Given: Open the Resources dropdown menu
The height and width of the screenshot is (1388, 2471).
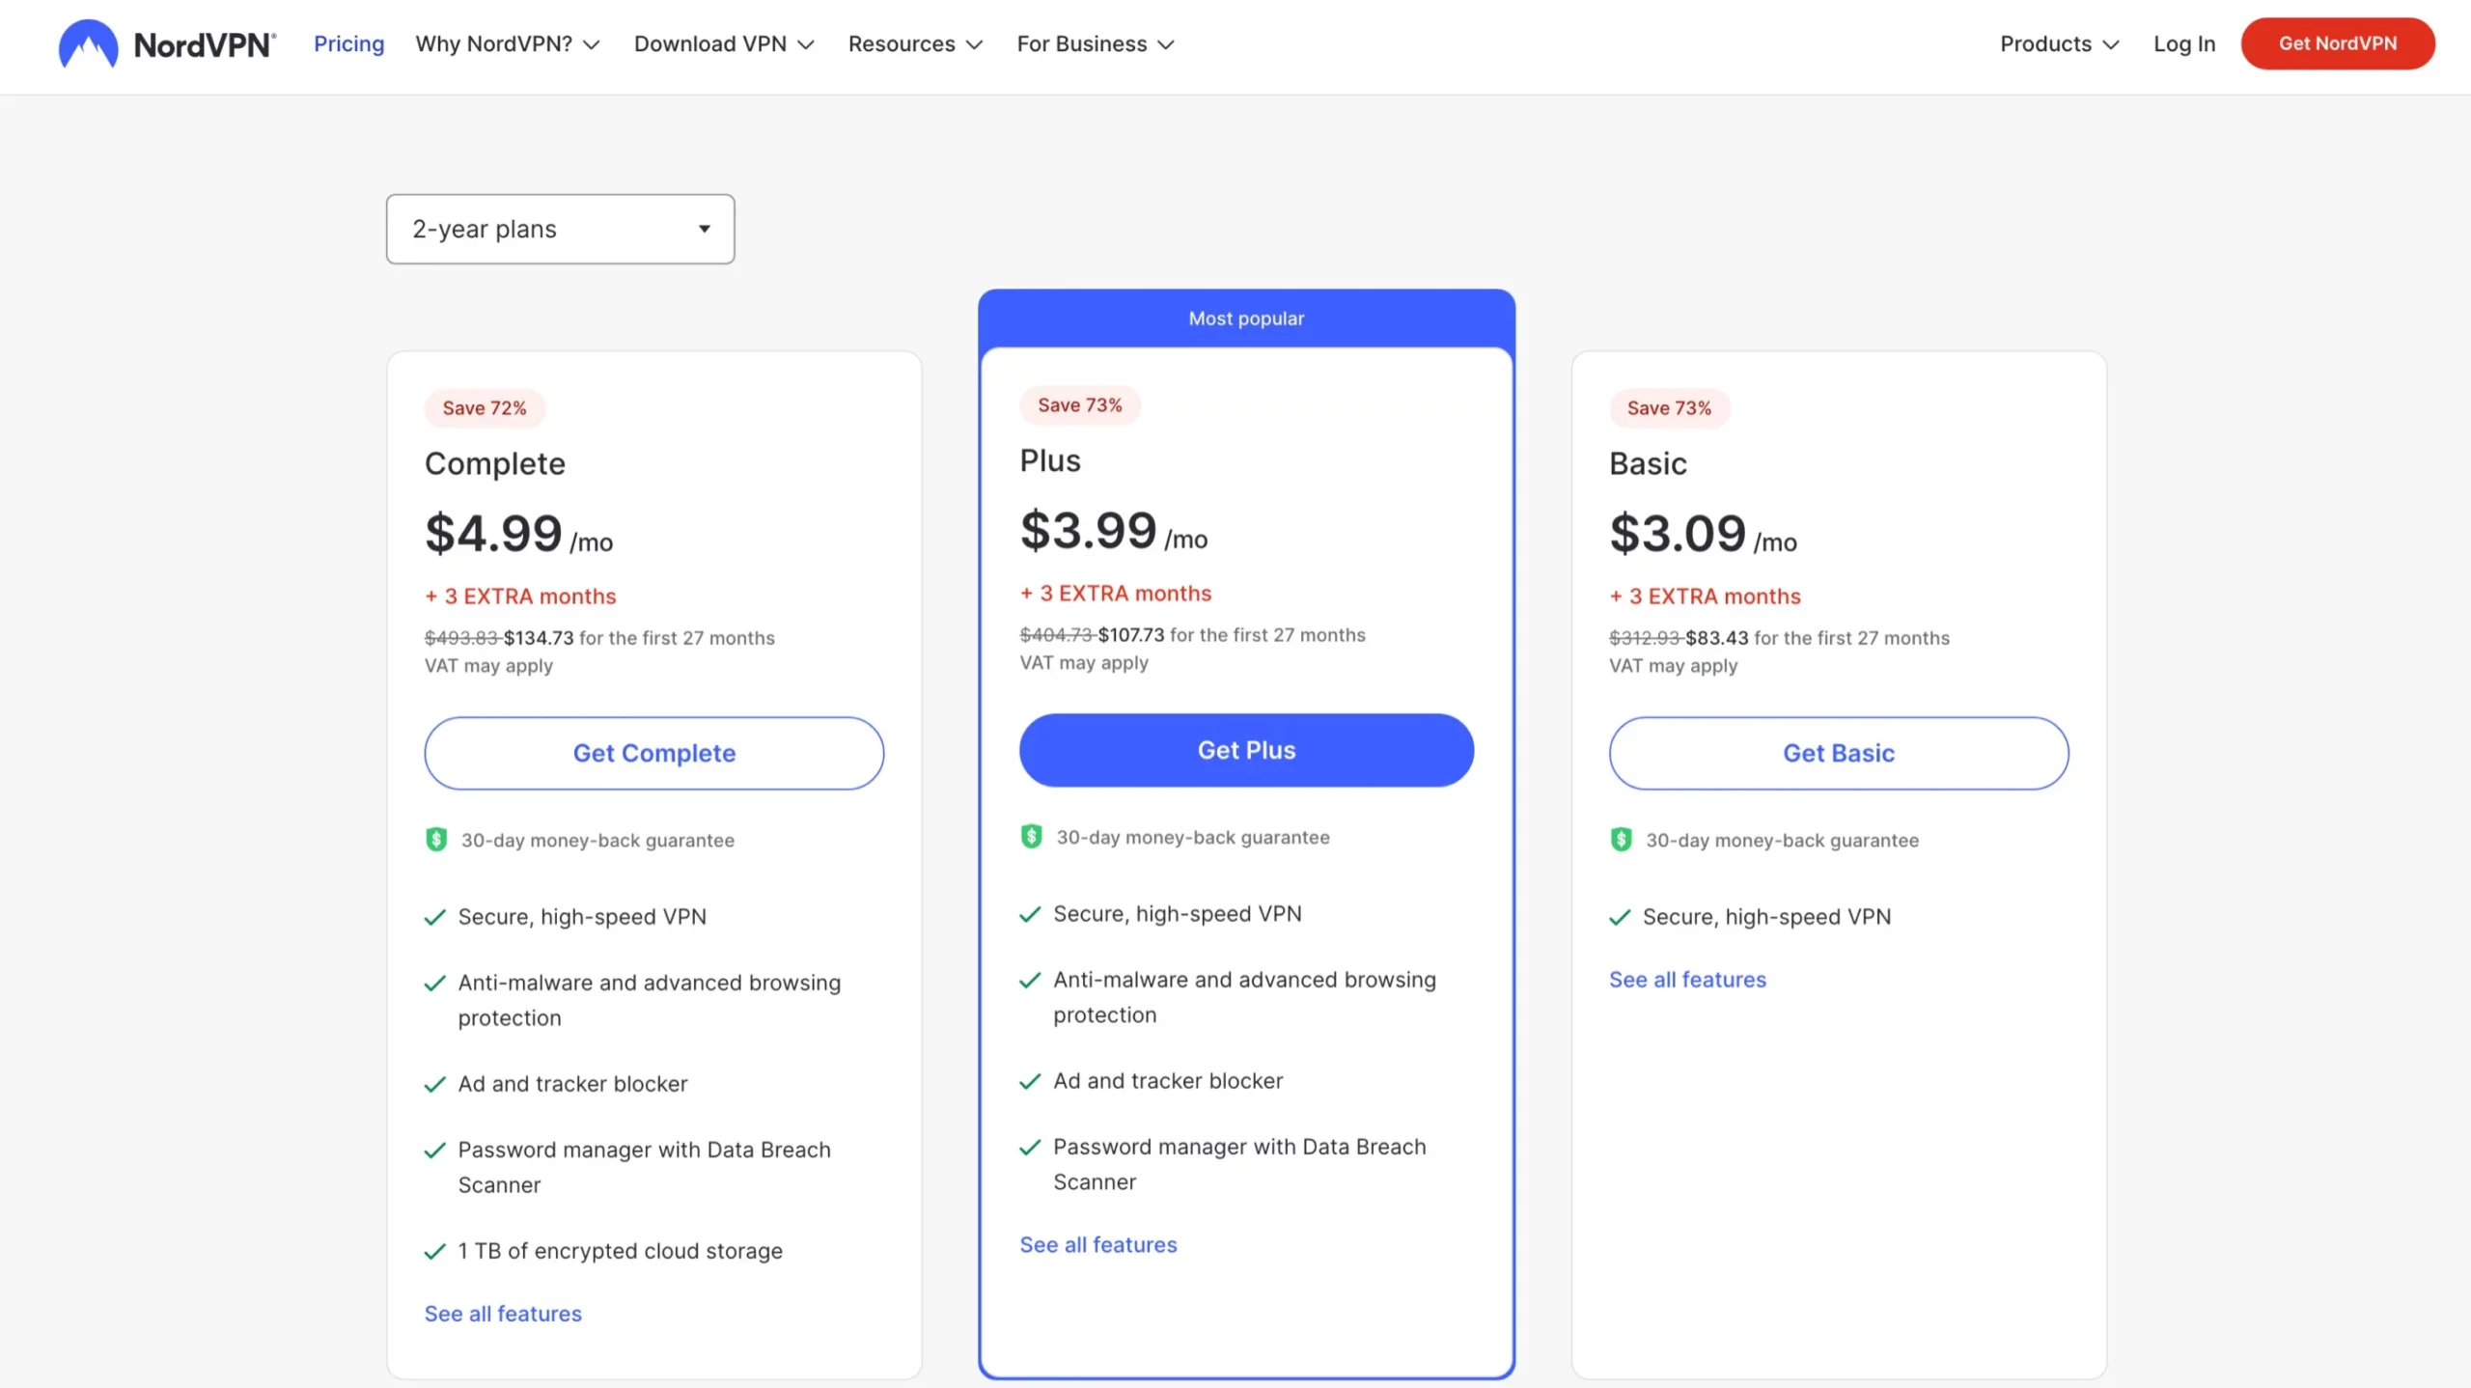Looking at the screenshot, I should (915, 43).
